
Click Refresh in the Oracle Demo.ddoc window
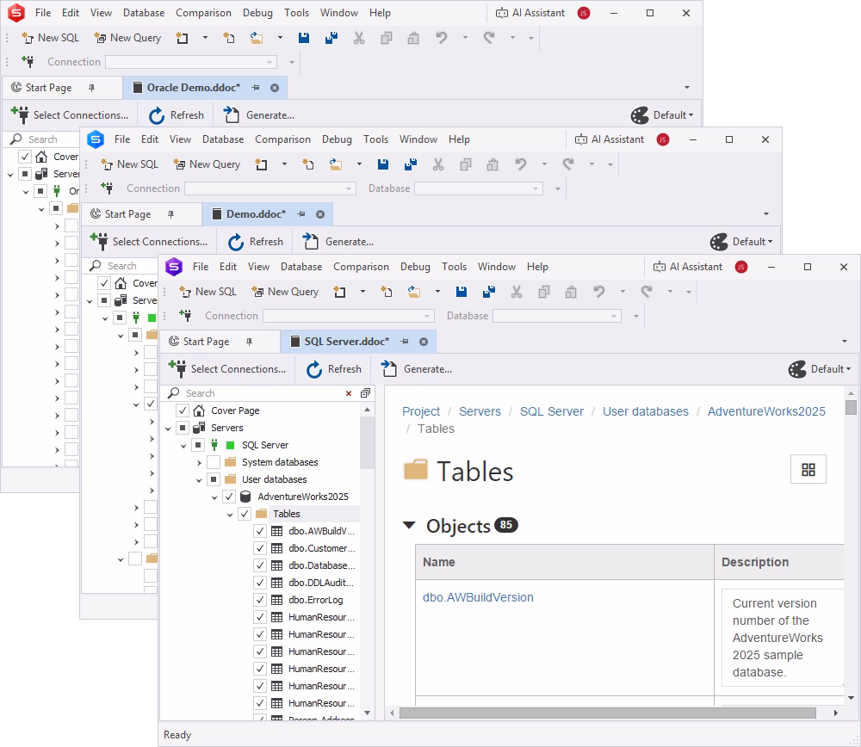click(177, 115)
